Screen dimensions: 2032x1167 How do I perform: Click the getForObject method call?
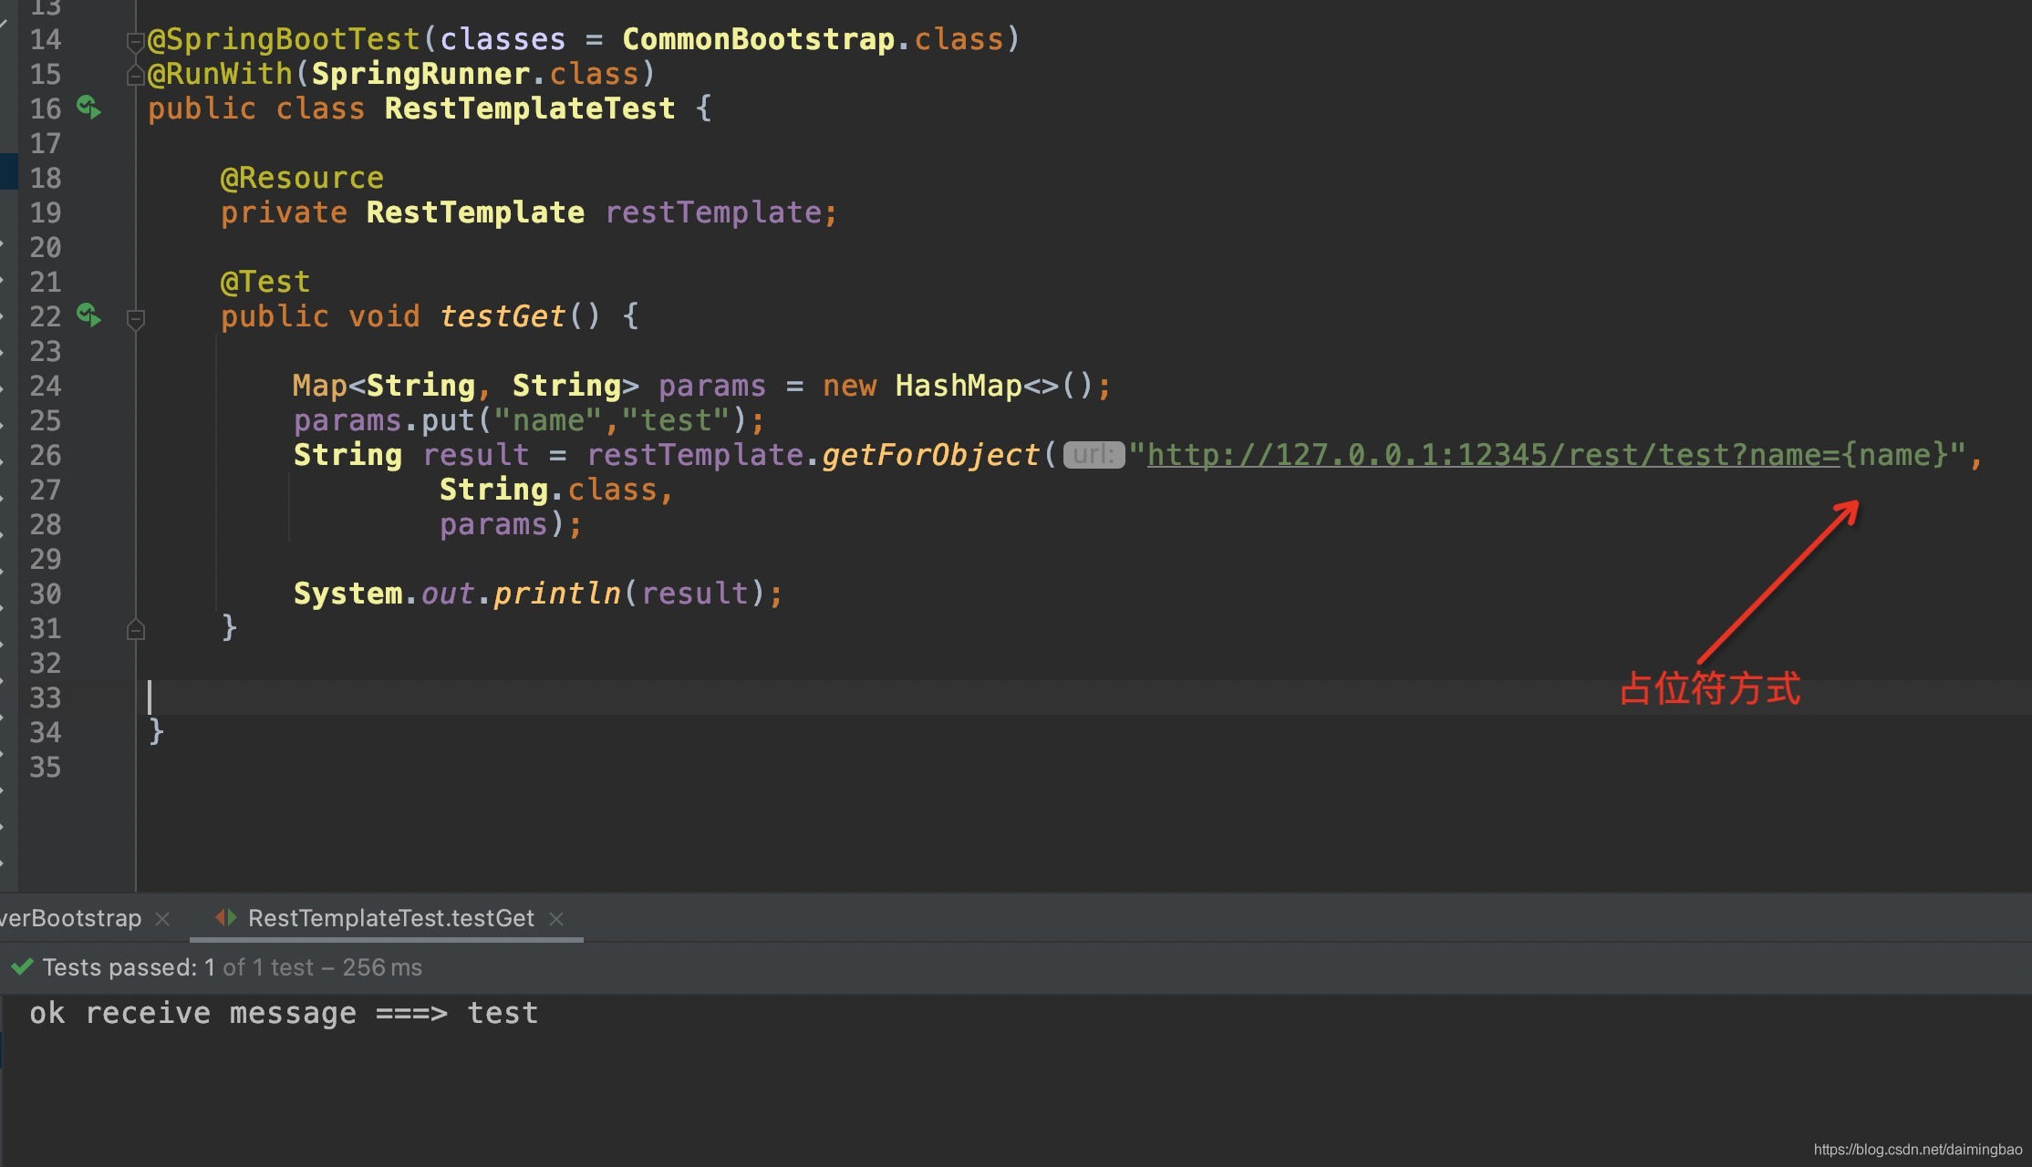point(930,455)
